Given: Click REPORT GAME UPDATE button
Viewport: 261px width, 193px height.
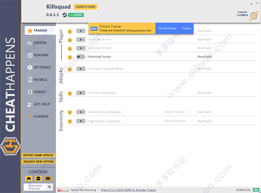Looking at the screenshot, I should pyautogui.click(x=38, y=155).
